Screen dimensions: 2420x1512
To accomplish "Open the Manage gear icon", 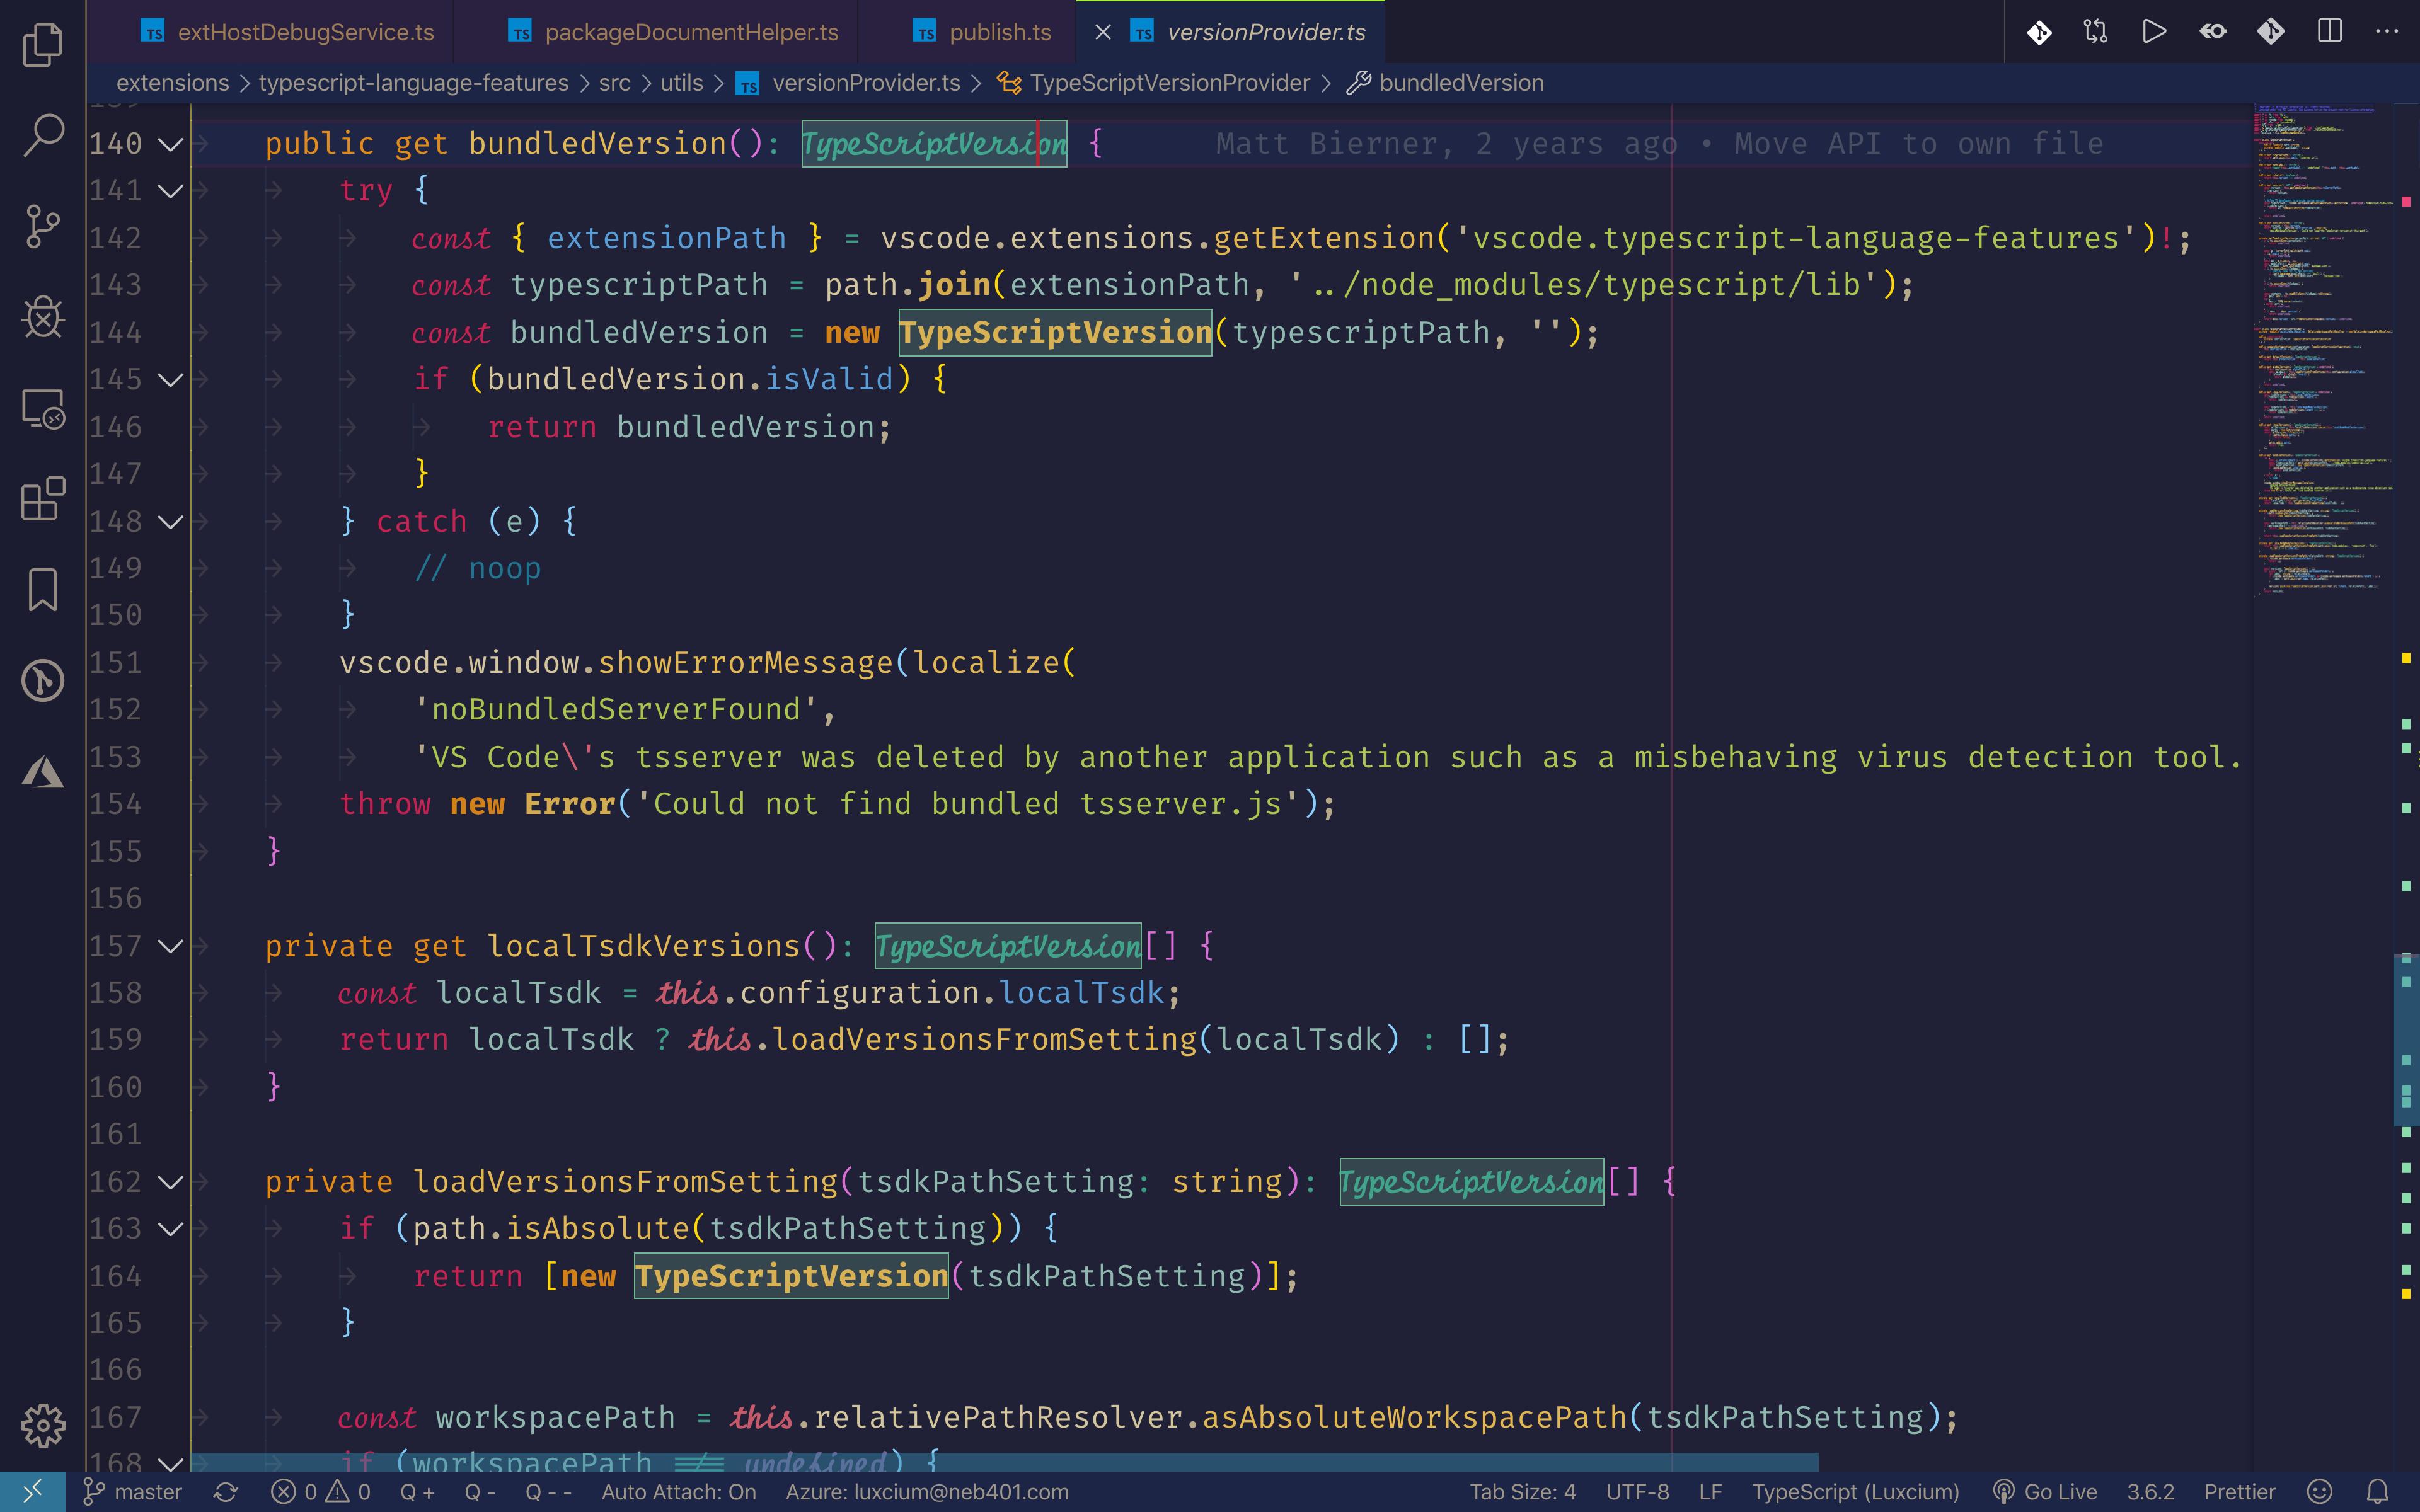I will click(42, 1424).
